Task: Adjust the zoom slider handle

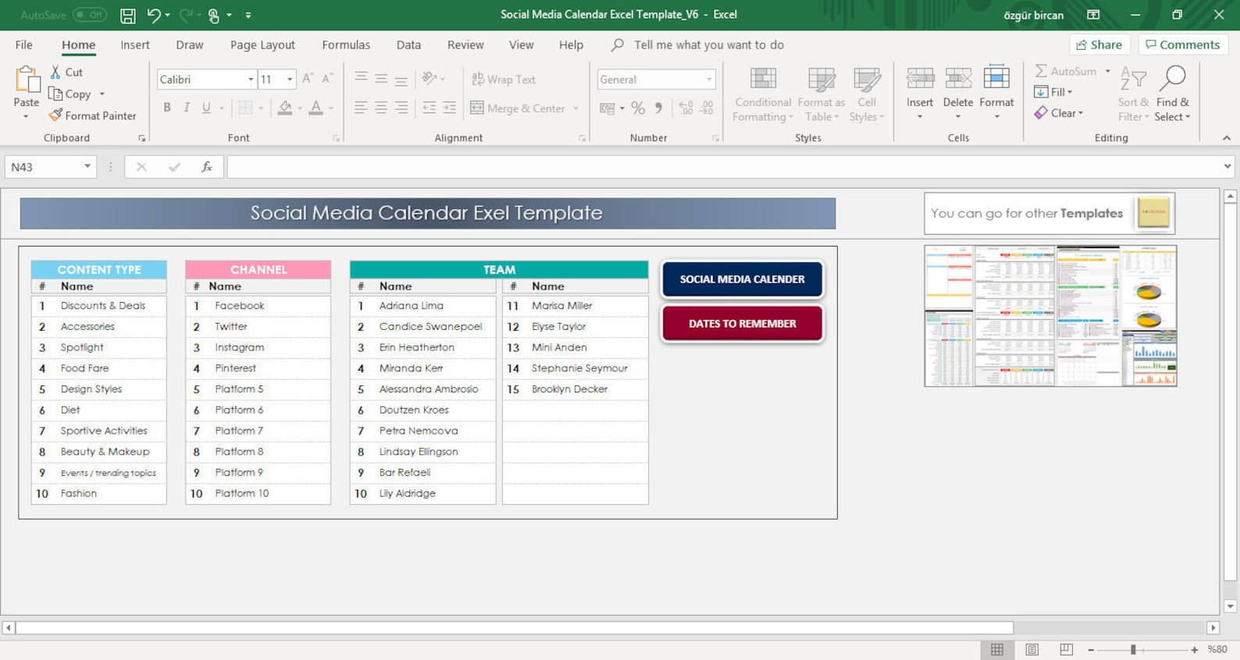Action: [x=1133, y=649]
